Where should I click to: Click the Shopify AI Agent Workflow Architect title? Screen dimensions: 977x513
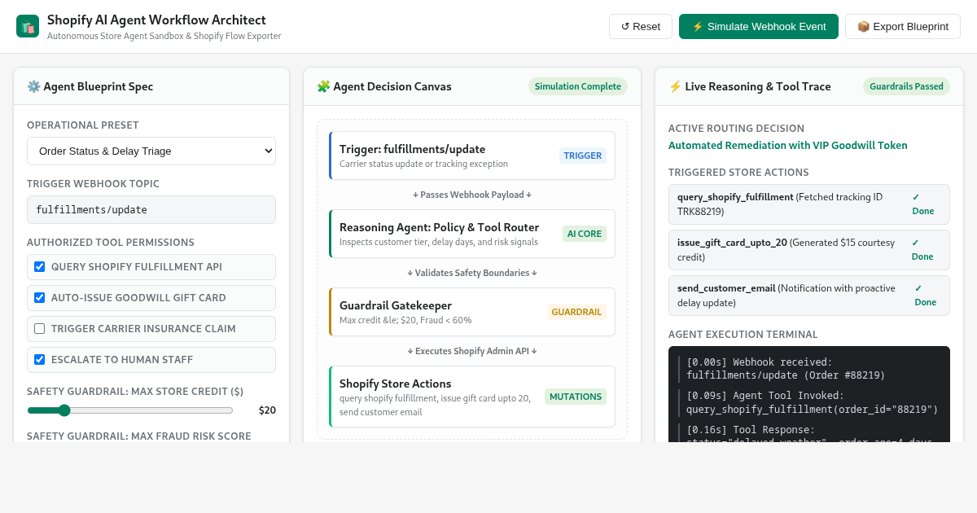[156, 20]
